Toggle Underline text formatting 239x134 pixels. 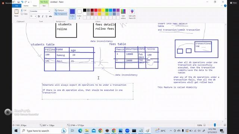pos(46,16)
